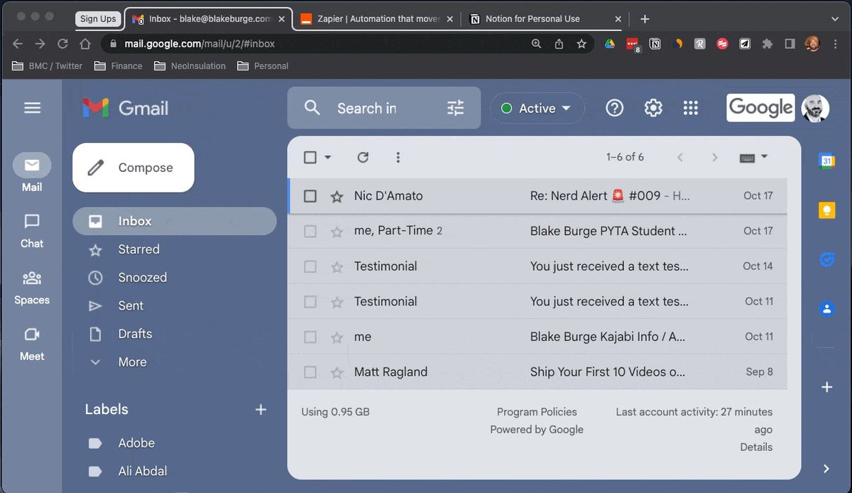Click the browser address bar URL
Image resolution: width=852 pixels, height=493 pixels.
point(200,44)
